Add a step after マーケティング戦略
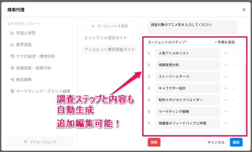The height and width of the screenshot is (152, 252). 225,111
